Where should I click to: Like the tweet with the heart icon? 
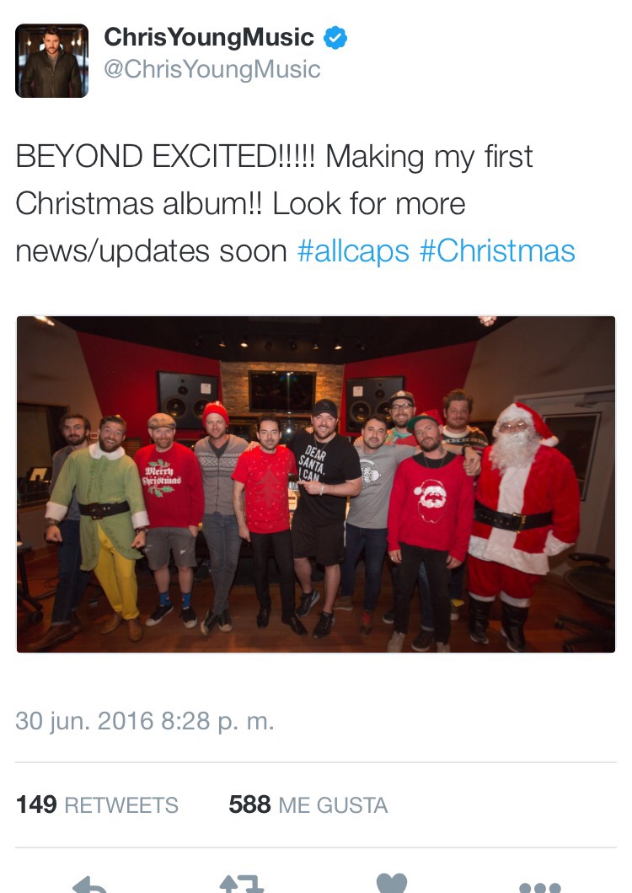click(392, 884)
